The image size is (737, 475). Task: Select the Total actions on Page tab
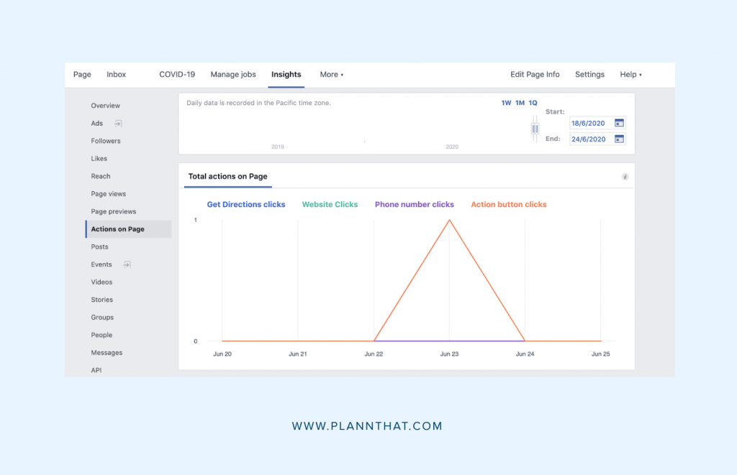(x=228, y=177)
